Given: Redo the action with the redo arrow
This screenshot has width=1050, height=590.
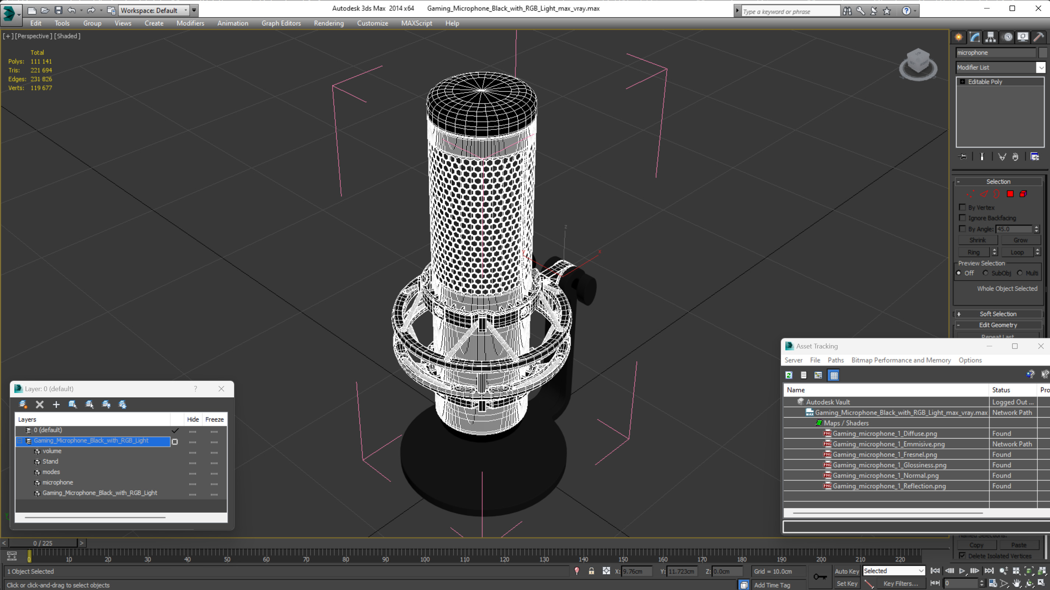Looking at the screenshot, I should pyautogui.click(x=91, y=10).
